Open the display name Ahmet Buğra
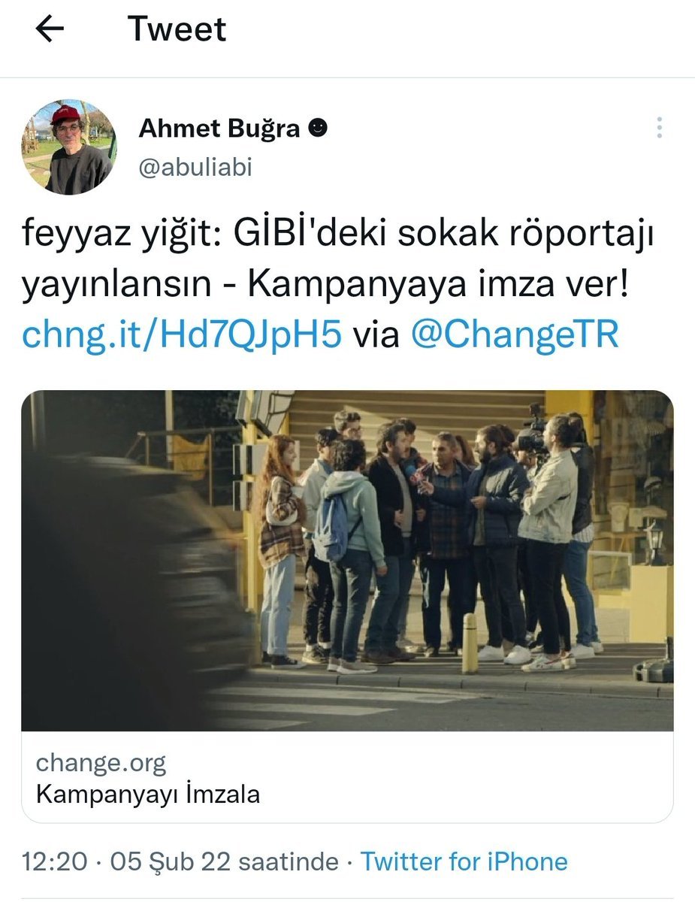The image size is (695, 902). point(219,129)
